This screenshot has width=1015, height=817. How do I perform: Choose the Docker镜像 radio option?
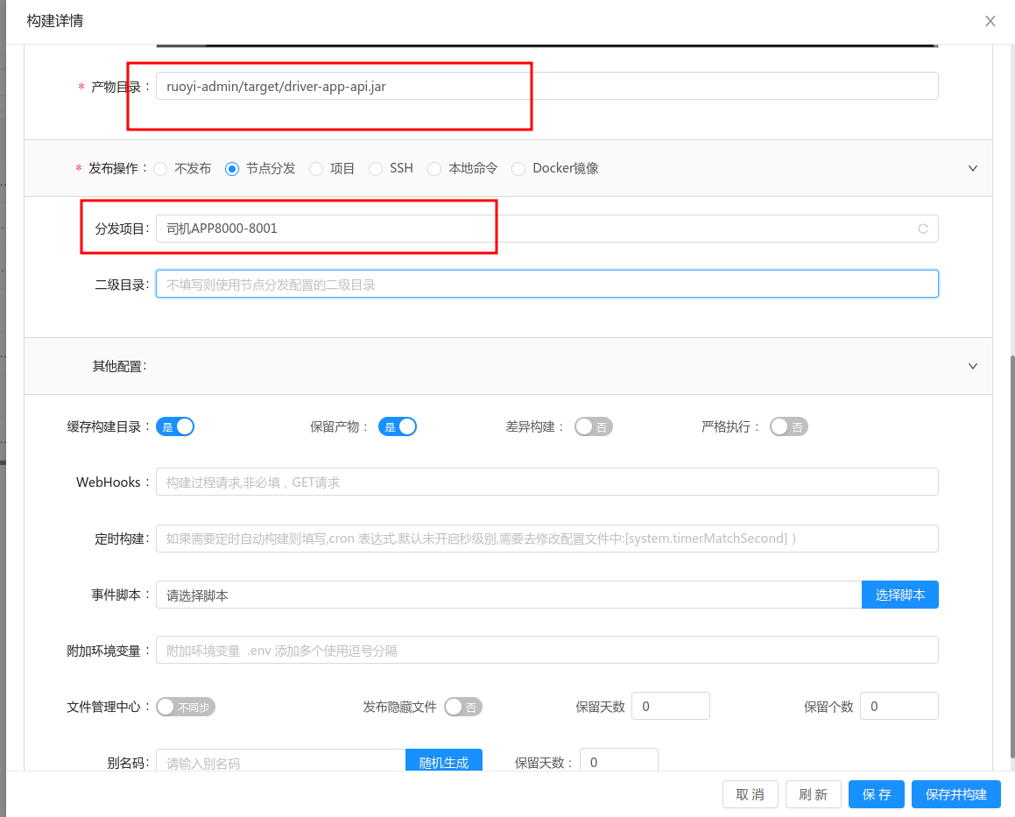coord(518,169)
